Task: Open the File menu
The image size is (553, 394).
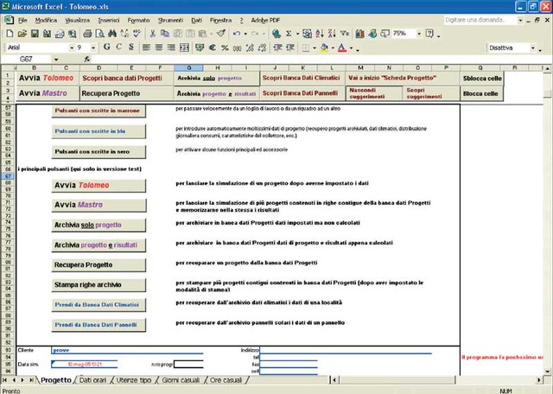Action: (x=22, y=21)
